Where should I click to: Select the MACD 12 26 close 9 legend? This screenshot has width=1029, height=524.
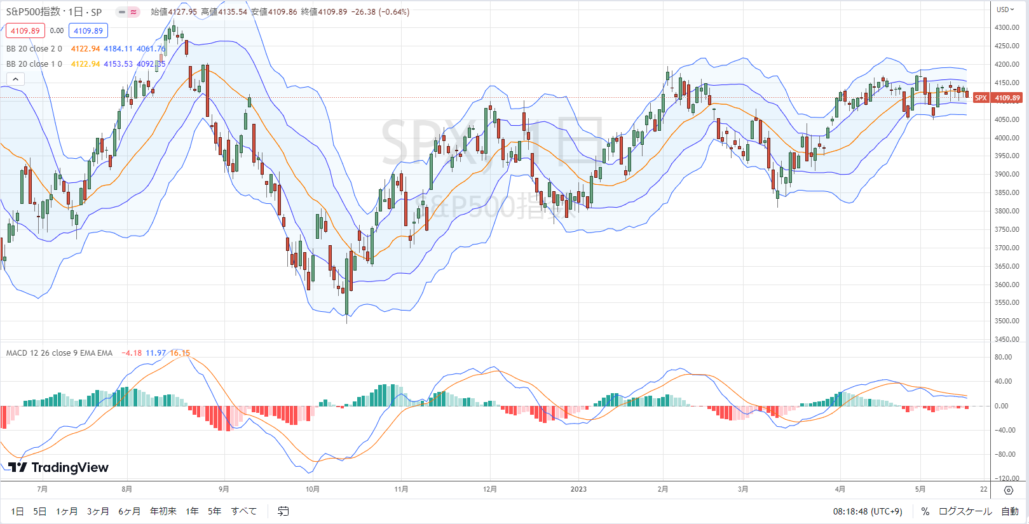tap(59, 353)
